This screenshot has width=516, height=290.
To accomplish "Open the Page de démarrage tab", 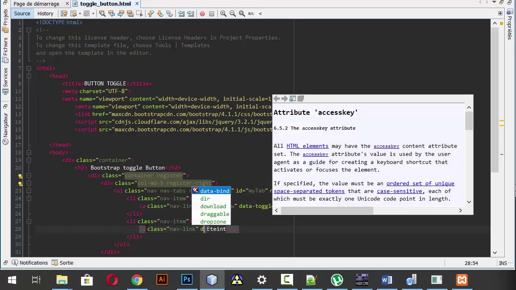I will (x=36, y=4).
